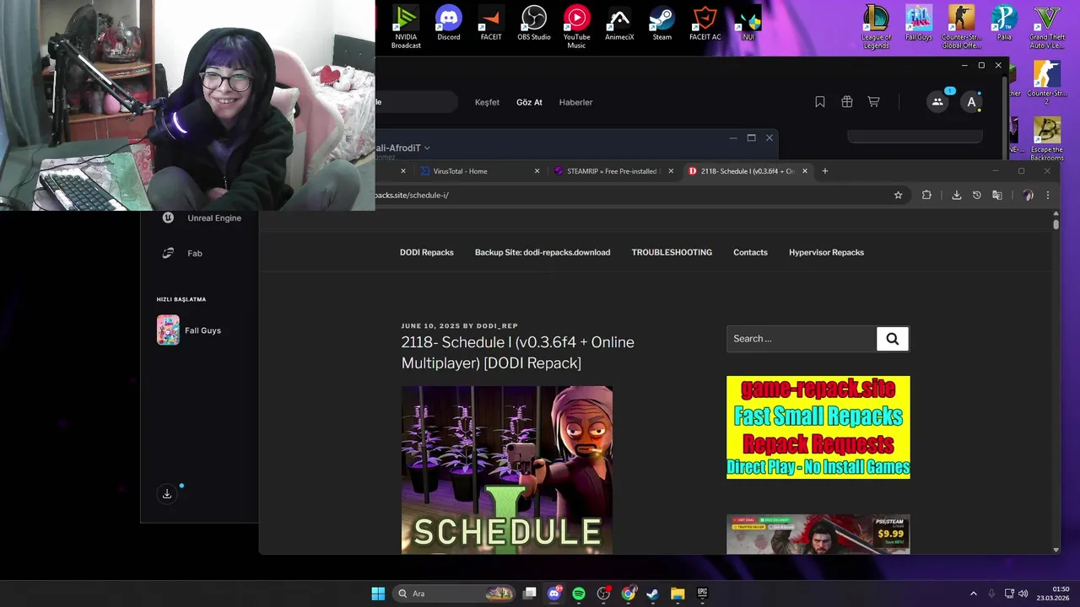1080x607 pixels.
Task: Open the Steam desktop shortcut
Action: pos(662,24)
